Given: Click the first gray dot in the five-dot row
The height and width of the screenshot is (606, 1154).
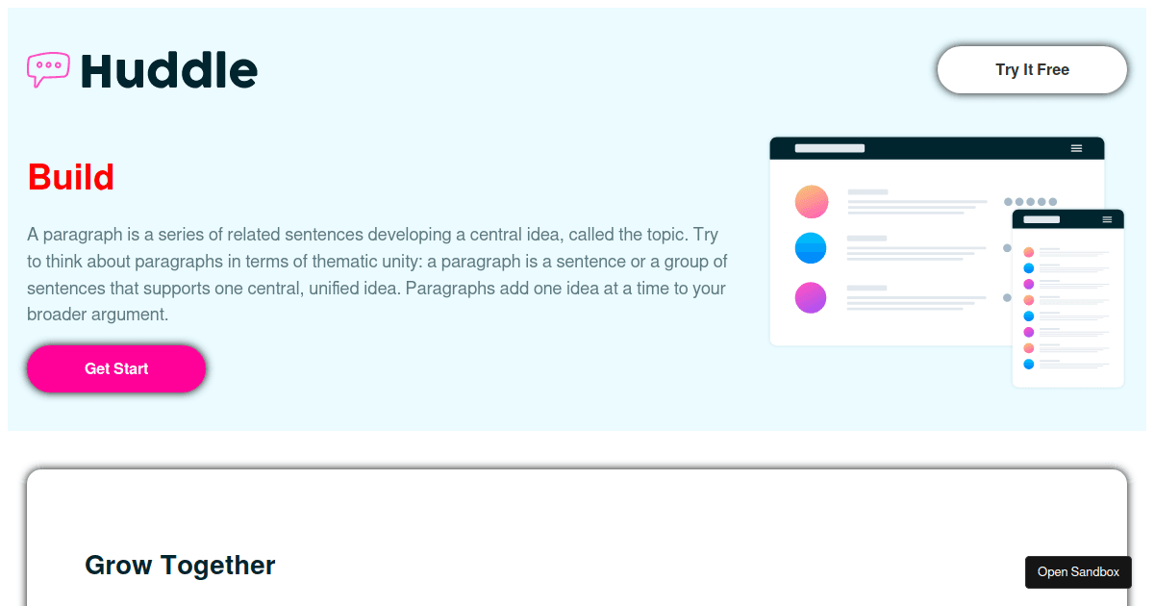Looking at the screenshot, I should click(1008, 202).
